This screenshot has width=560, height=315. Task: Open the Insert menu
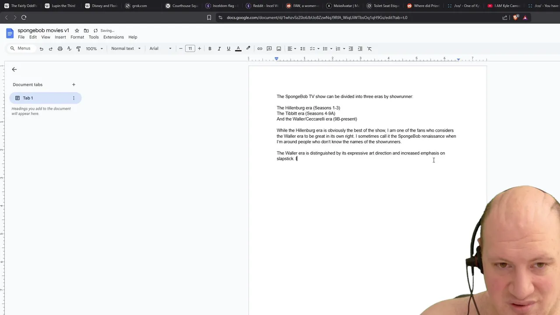[x=60, y=37]
